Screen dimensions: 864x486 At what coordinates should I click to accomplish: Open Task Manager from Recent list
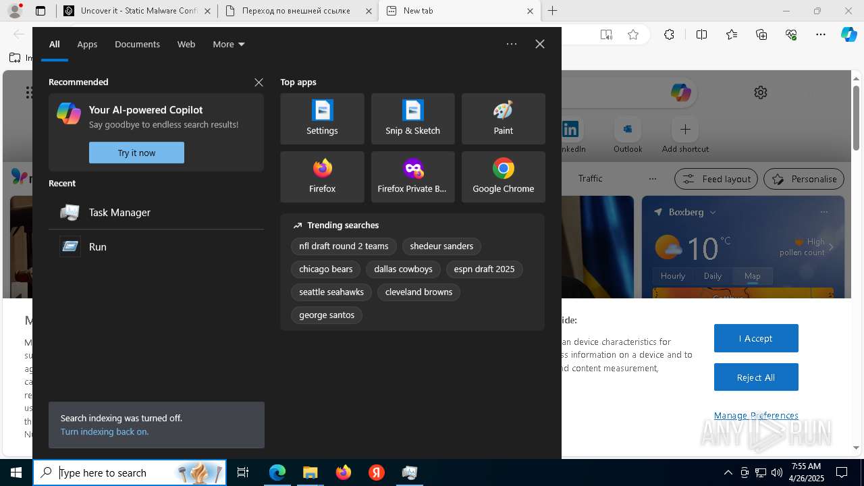click(156, 213)
